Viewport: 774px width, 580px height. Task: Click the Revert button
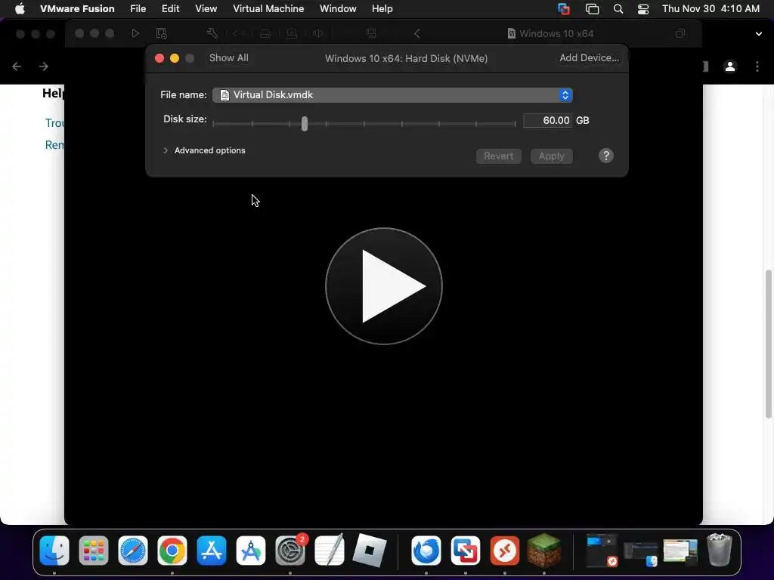coord(499,156)
